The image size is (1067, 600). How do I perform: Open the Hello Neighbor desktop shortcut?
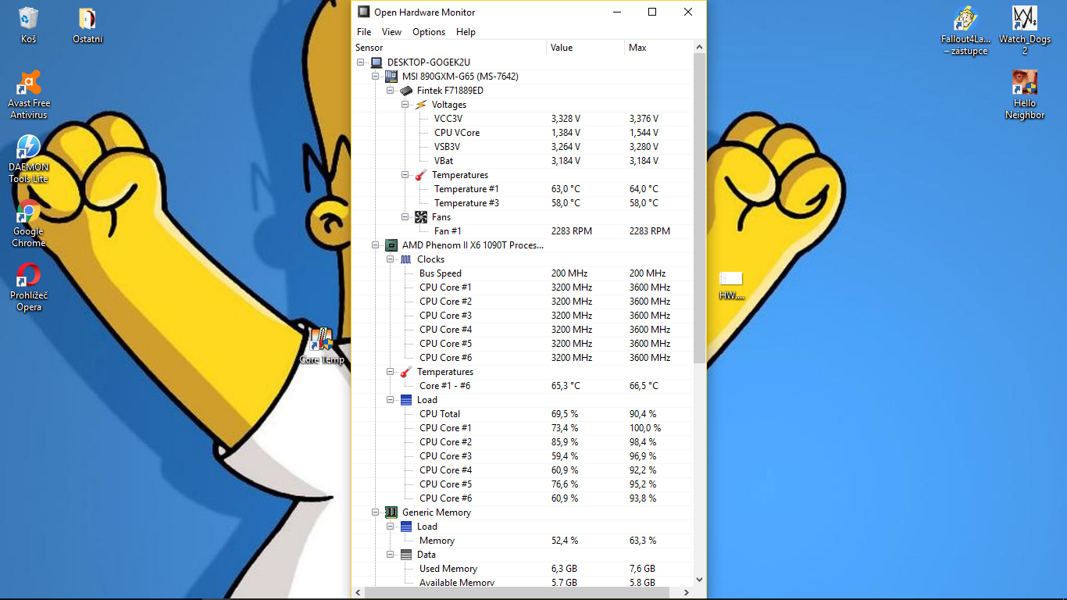[x=1024, y=84]
